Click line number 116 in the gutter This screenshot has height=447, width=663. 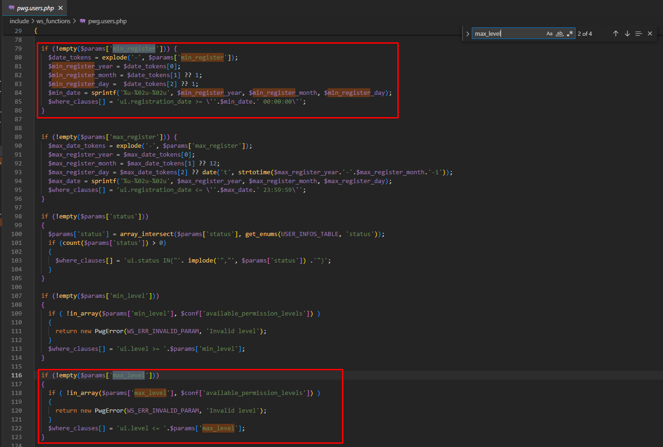17,375
